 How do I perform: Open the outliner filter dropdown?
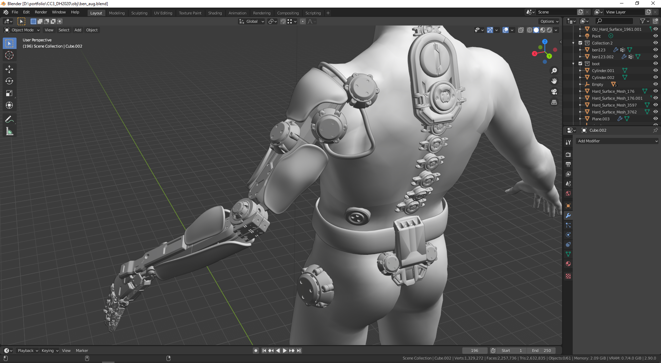pyautogui.click(x=644, y=21)
